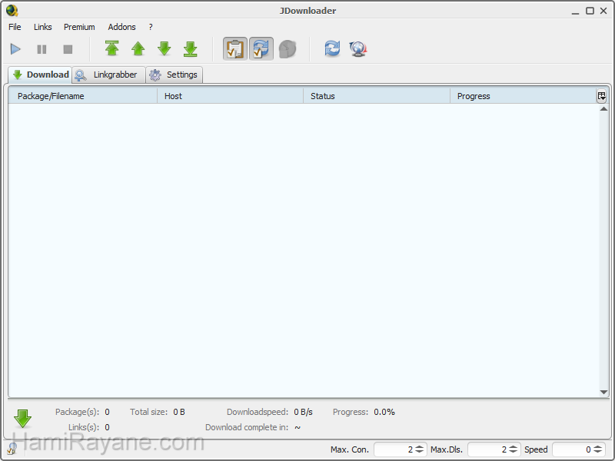Move selection to top of list

(112, 48)
